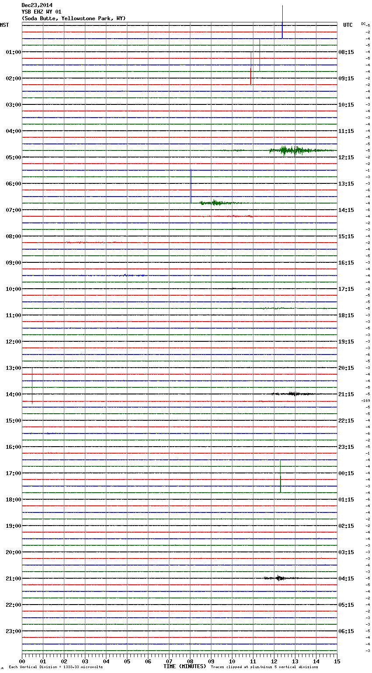Screen dimensions: 372x673
Task: Click minute tick label 10 on time axis
Action: coord(232,661)
